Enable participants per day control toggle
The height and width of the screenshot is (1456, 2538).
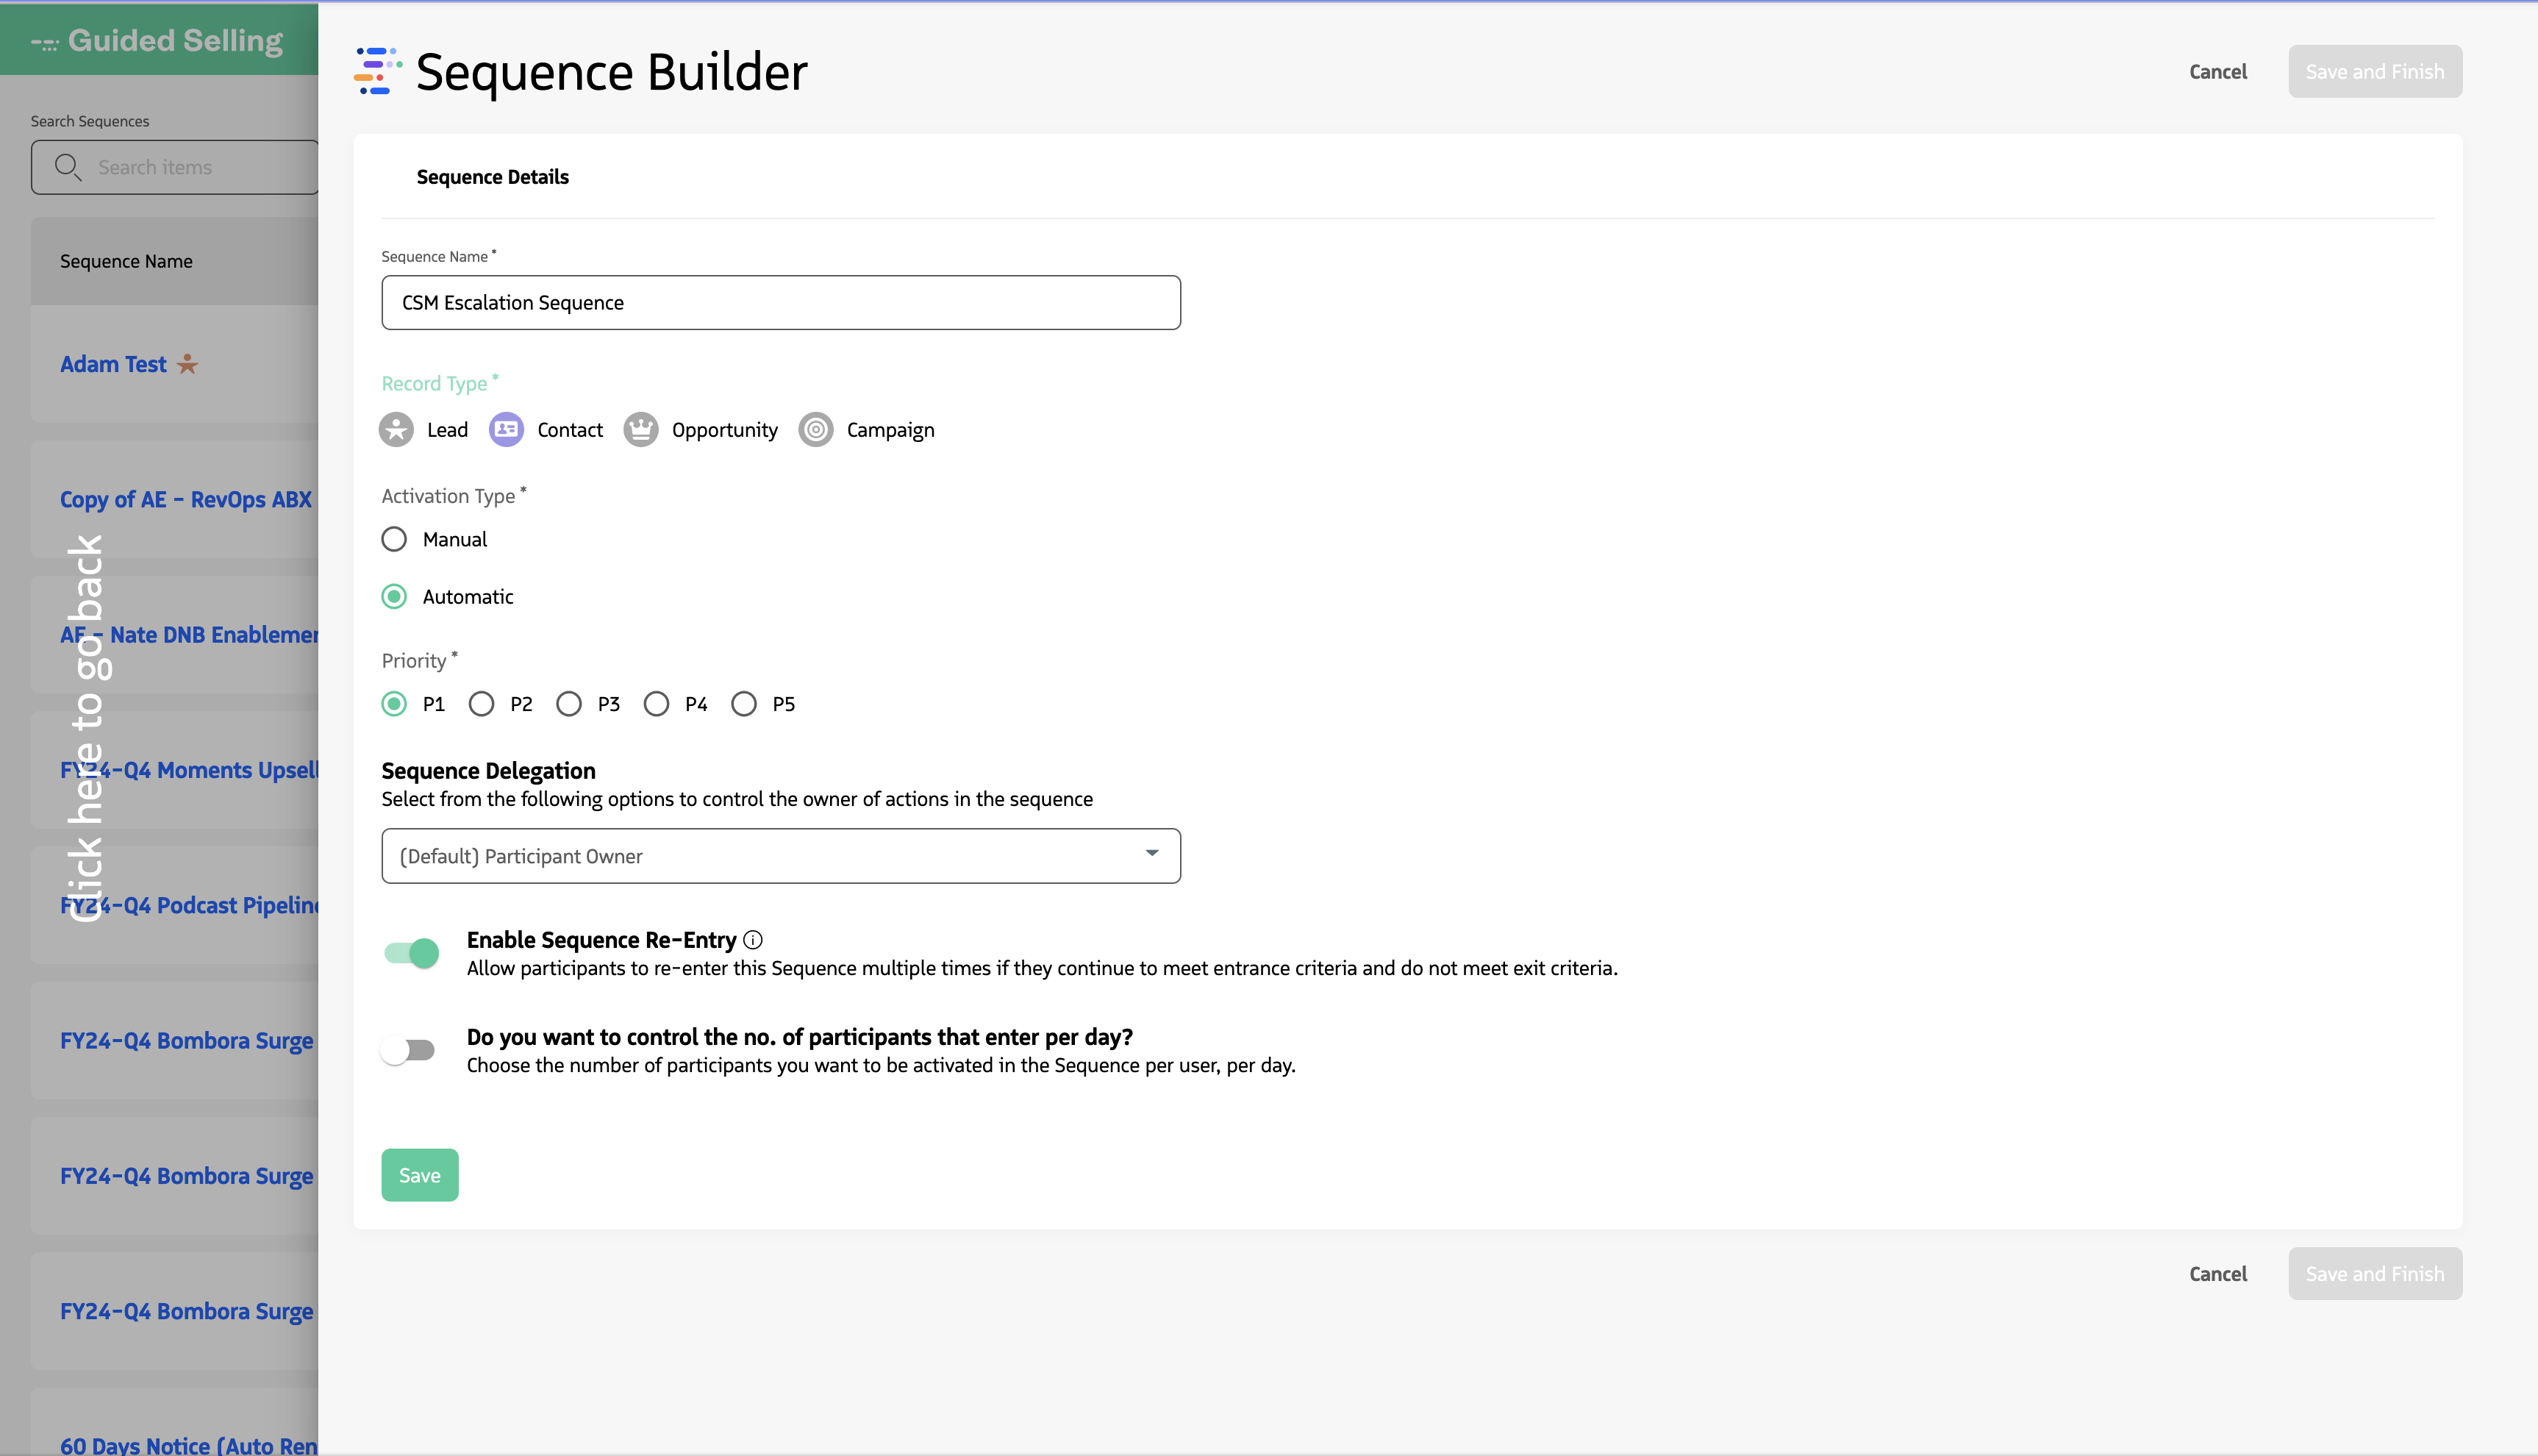click(x=408, y=1050)
